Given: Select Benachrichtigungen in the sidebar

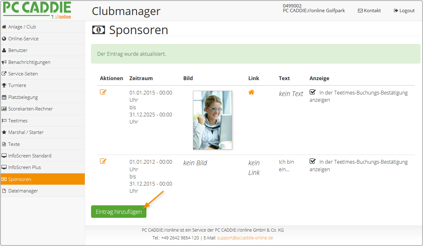Looking at the screenshot, I should [43, 62].
